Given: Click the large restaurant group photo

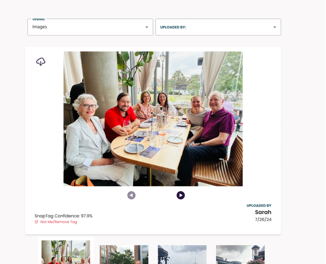Looking at the screenshot, I should click(153, 119).
